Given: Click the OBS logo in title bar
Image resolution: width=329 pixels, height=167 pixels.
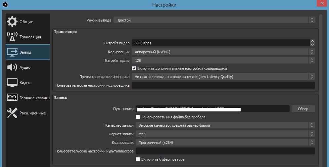Looking at the screenshot, I should 5,5.
